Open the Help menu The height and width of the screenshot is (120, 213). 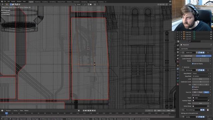pos(24,1)
